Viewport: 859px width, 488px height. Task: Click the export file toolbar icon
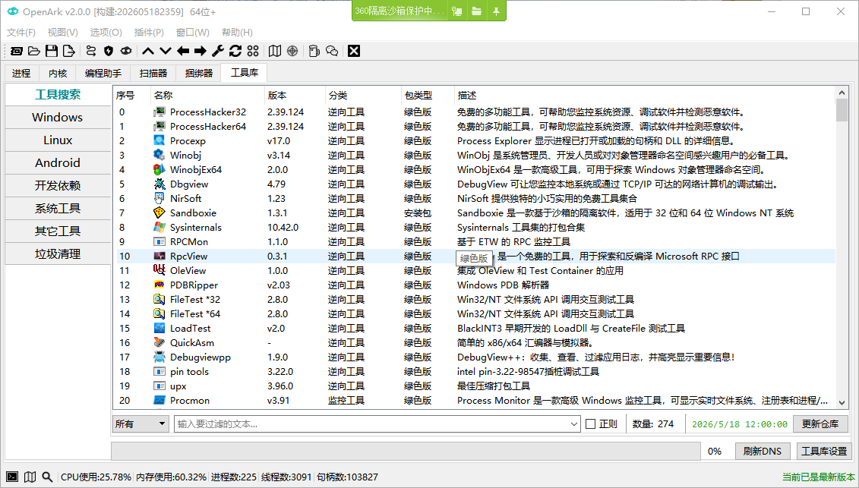click(69, 51)
